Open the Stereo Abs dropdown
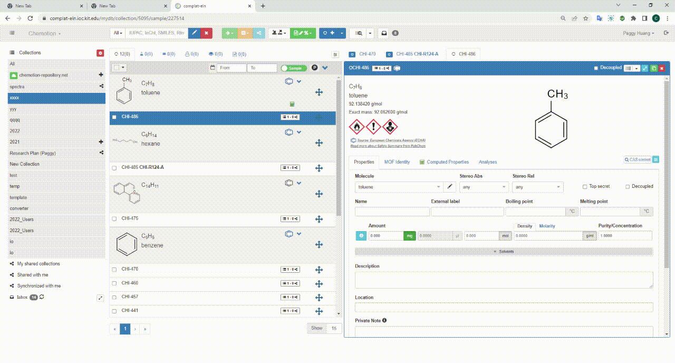This screenshot has width=675, height=363. coord(484,187)
